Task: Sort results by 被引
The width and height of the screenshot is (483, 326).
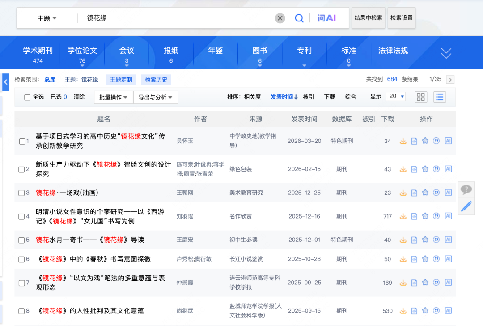Action: pyautogui.click(x=308, y=97)
